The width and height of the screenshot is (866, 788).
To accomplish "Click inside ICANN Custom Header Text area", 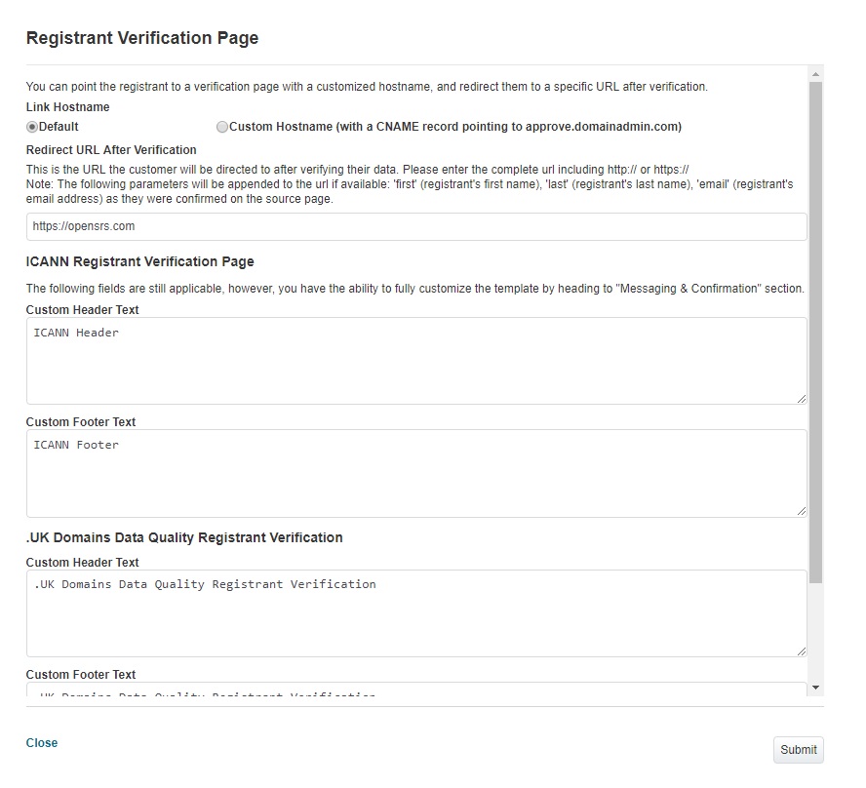I will pos(416,361).
